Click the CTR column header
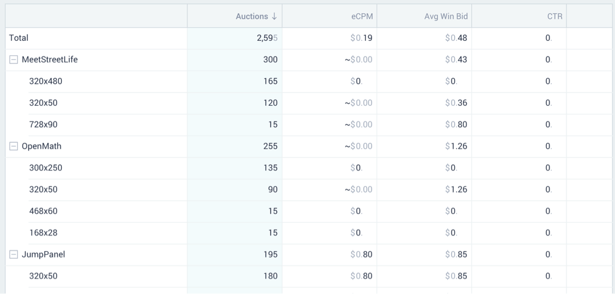 pyautogui.click(x=554, y=16)
